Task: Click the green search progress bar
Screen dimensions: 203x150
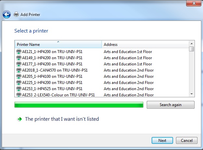Action: 79,105
